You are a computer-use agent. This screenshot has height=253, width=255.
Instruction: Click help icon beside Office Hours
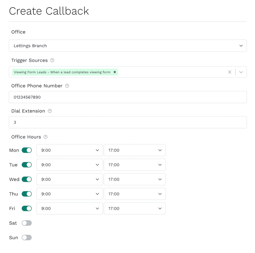point(46,137)
